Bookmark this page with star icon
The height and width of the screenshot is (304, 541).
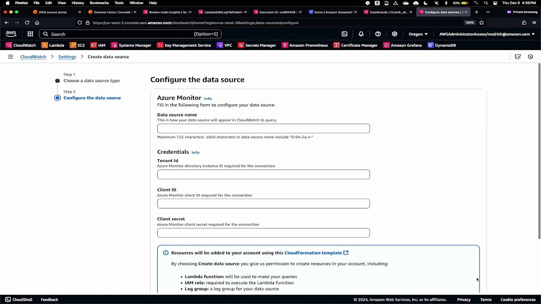(x=481, y=23)
